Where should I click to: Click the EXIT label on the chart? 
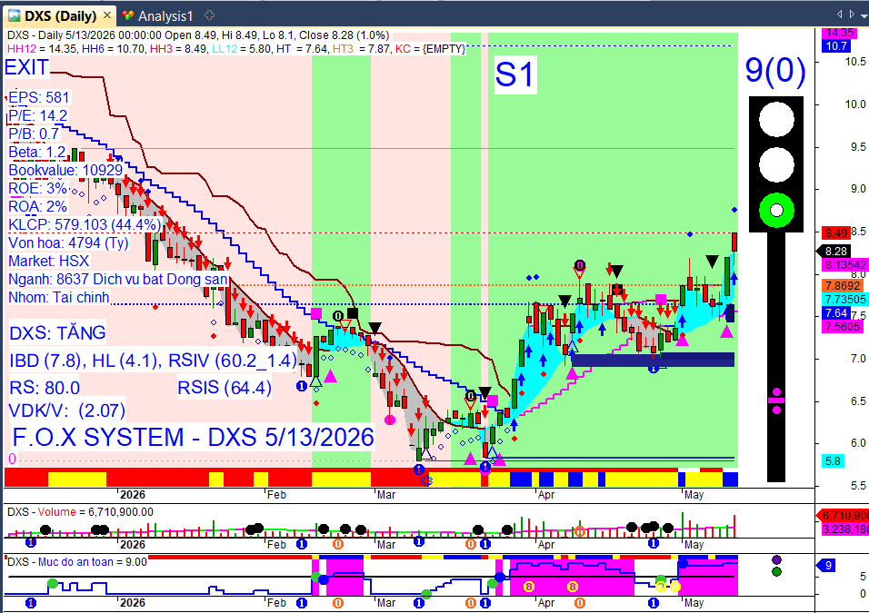[x=26, y=67]
